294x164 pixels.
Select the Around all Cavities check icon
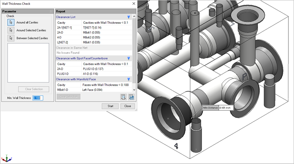pos(11,22)
